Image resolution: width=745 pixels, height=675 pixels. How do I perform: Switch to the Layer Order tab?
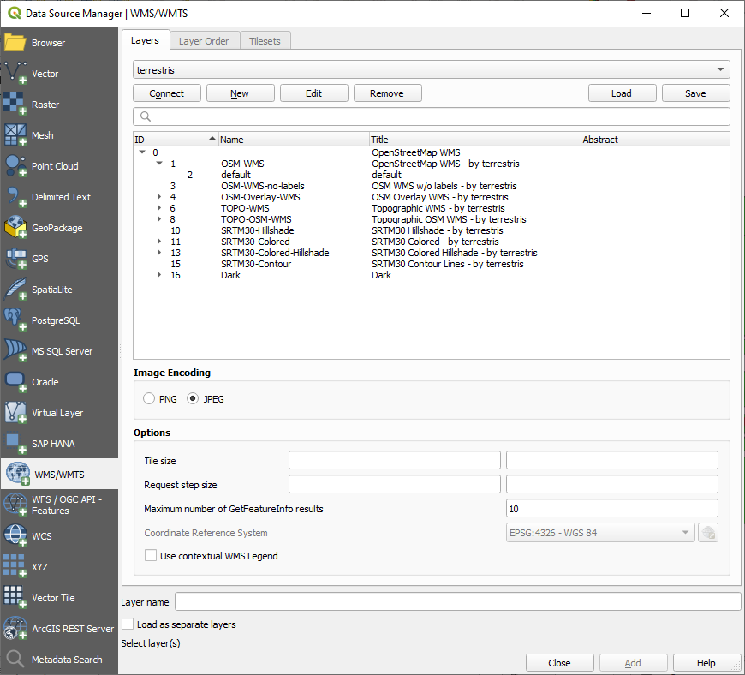pyautogui.click(x=203, y=41)
